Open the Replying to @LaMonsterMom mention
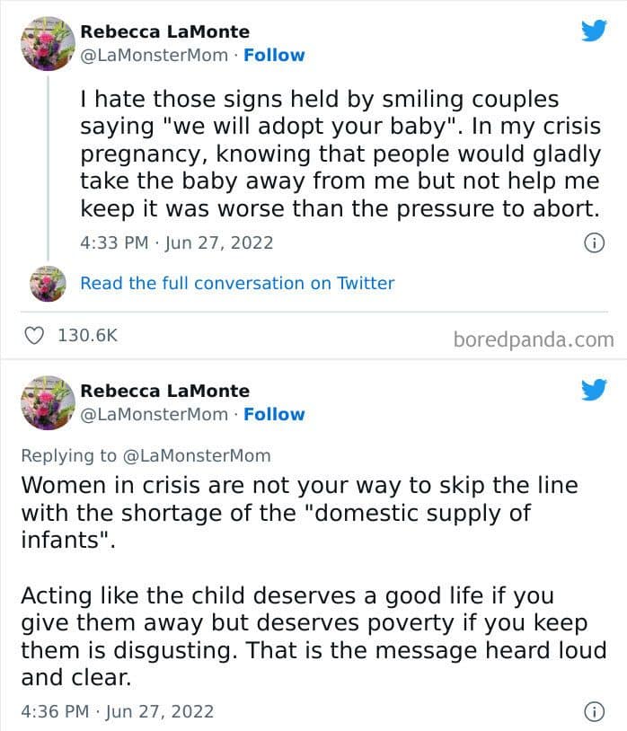Viewport: 627px width, 731px height. pos(196,455)
